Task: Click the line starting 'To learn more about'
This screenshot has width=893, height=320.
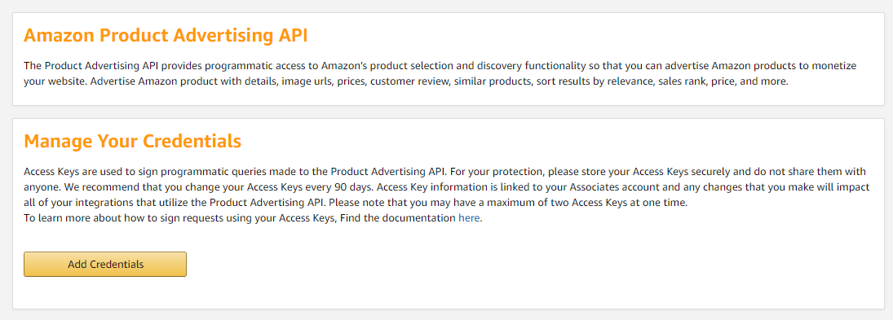Action: (x=253, y=217)
